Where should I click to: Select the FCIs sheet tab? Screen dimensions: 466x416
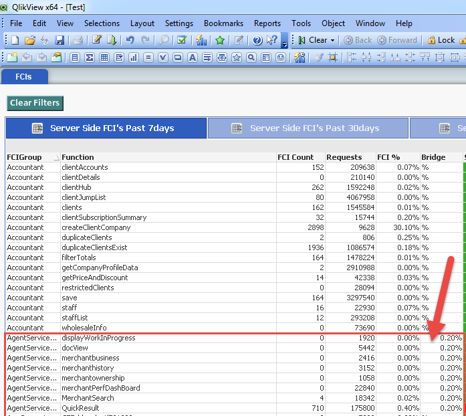point(24,76)
